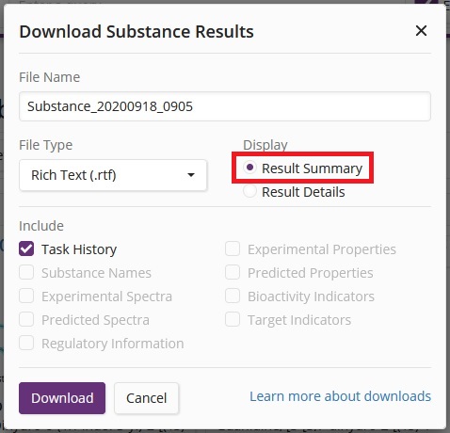Check the Bioactivity Indicators checkbox

pos(233,296)
